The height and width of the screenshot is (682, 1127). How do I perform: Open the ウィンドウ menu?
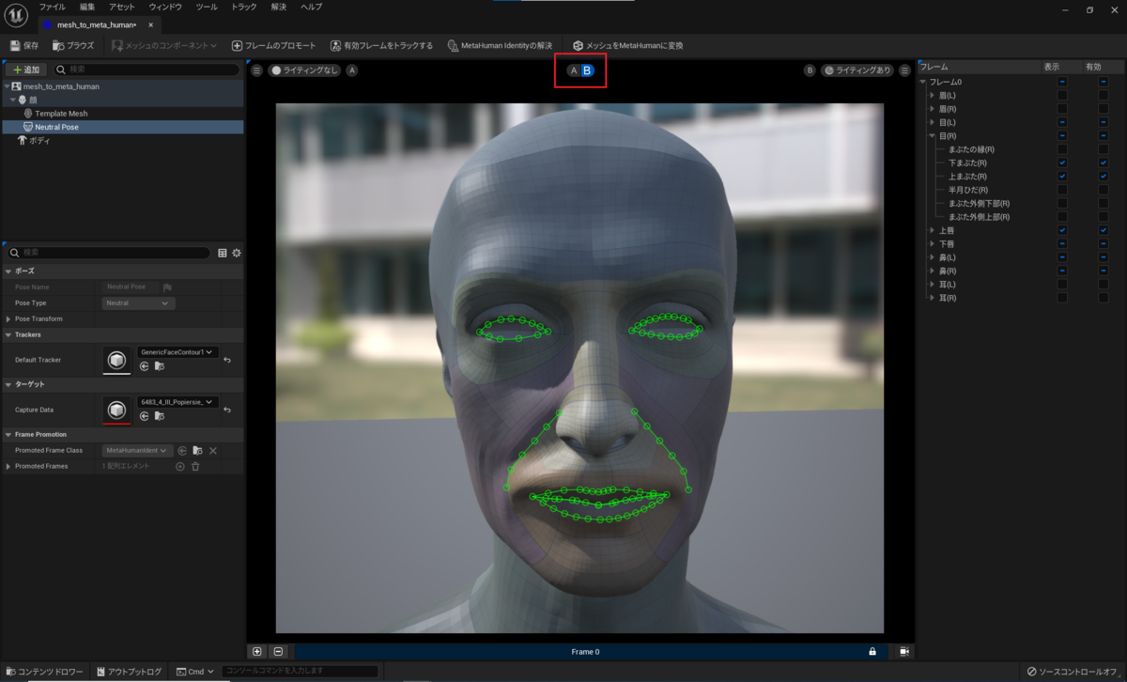[165, 7]
